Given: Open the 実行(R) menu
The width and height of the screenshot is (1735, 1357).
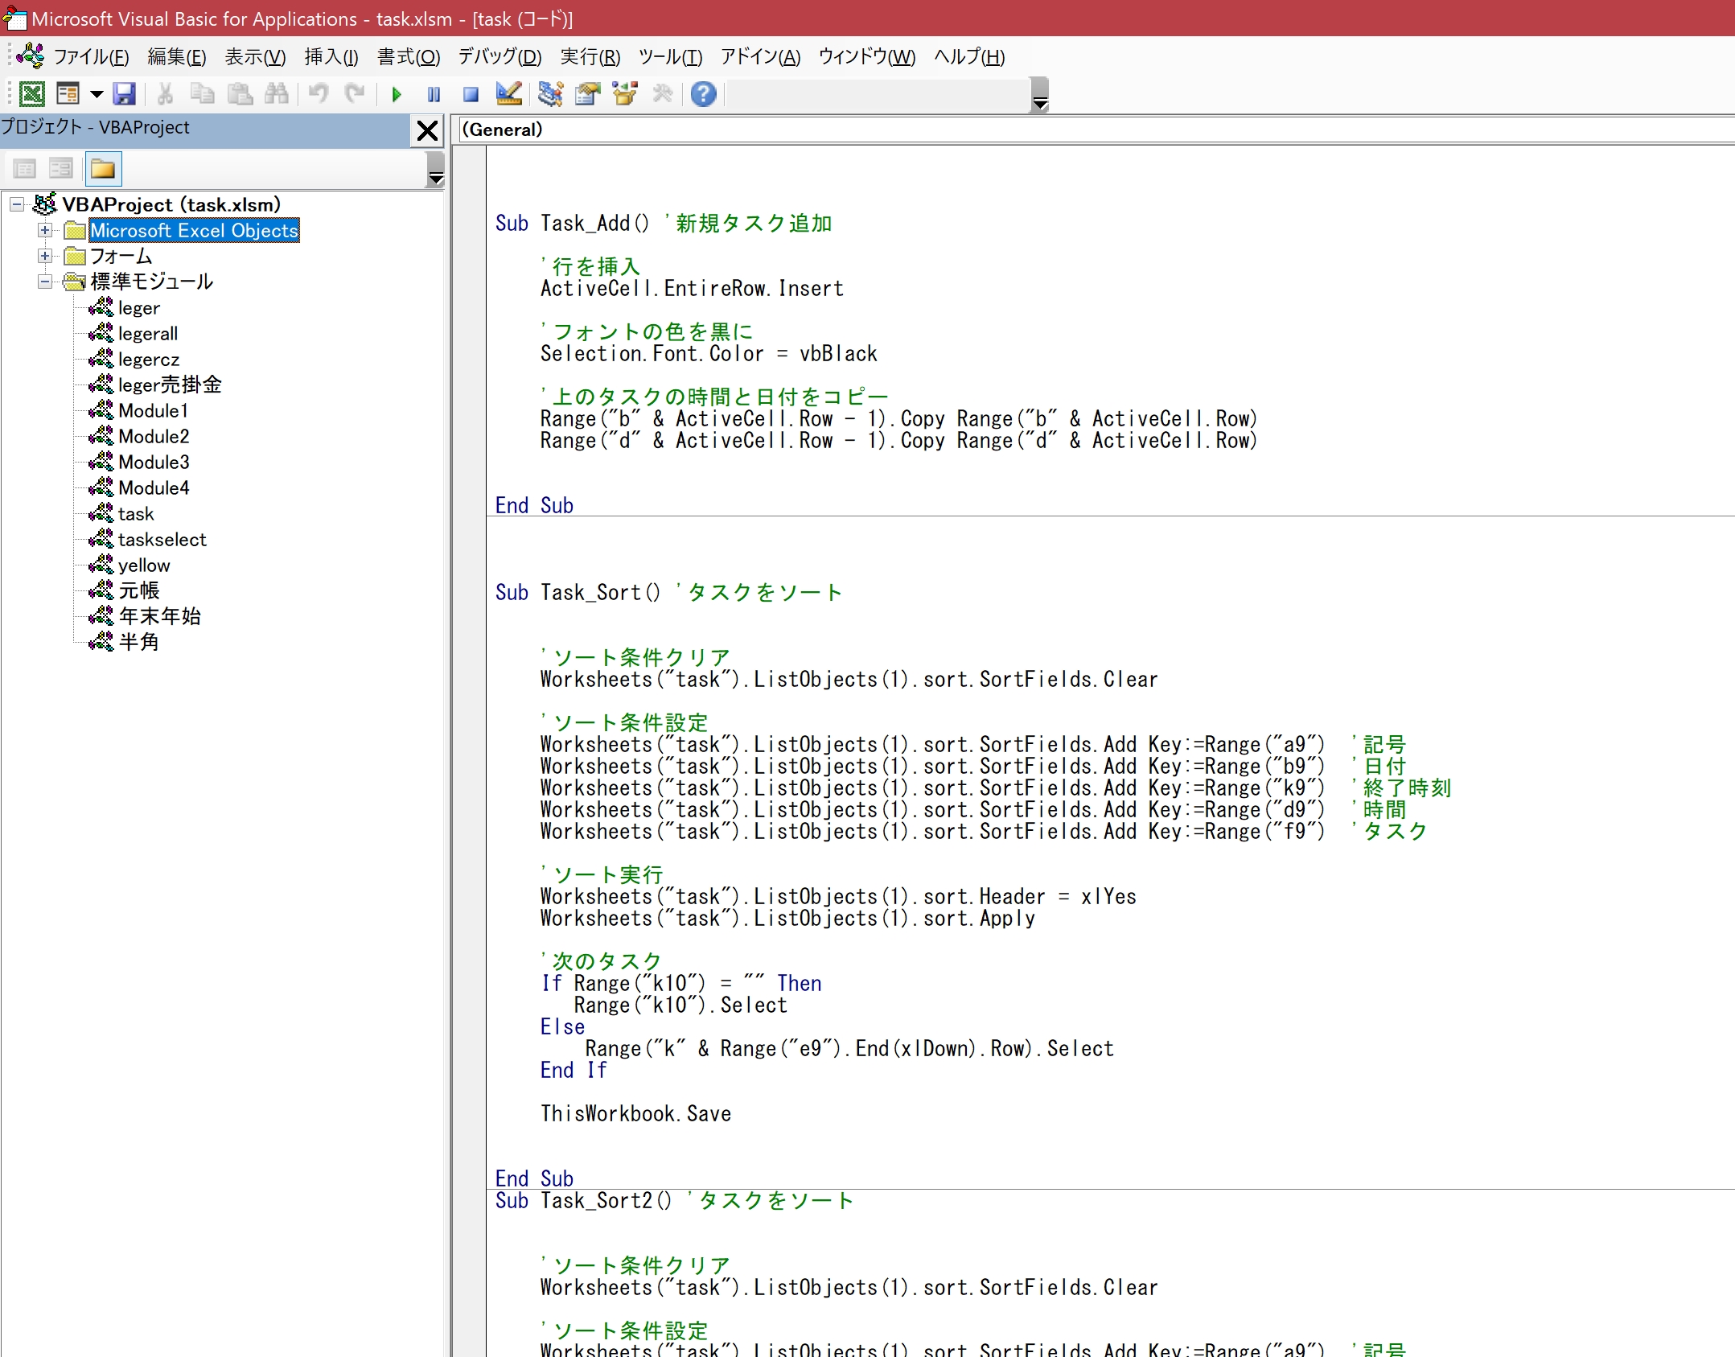Looking at the screenshot, I should (590, 57).
